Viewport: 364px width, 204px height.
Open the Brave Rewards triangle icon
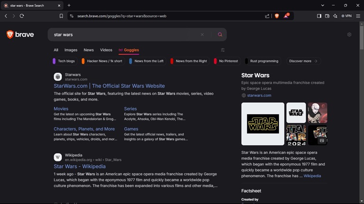(x=286, y=16)
